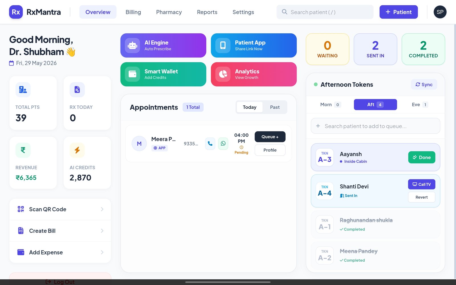Open the Sent In count card
Viewport: 456px width, 285px height.
[x=375, y=49]
